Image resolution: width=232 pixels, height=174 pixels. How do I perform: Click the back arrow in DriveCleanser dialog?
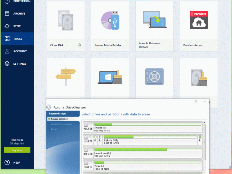click(49, 107)
